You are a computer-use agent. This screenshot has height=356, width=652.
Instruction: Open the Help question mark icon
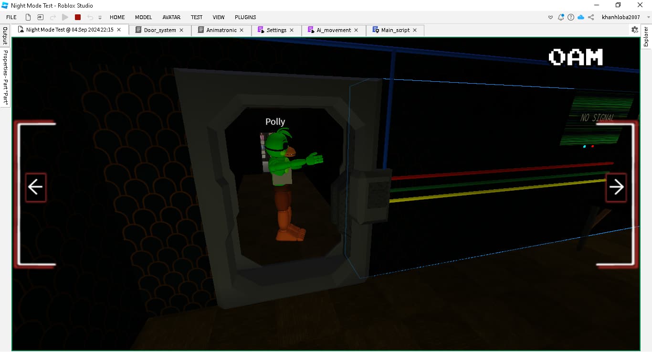(571, 17)
